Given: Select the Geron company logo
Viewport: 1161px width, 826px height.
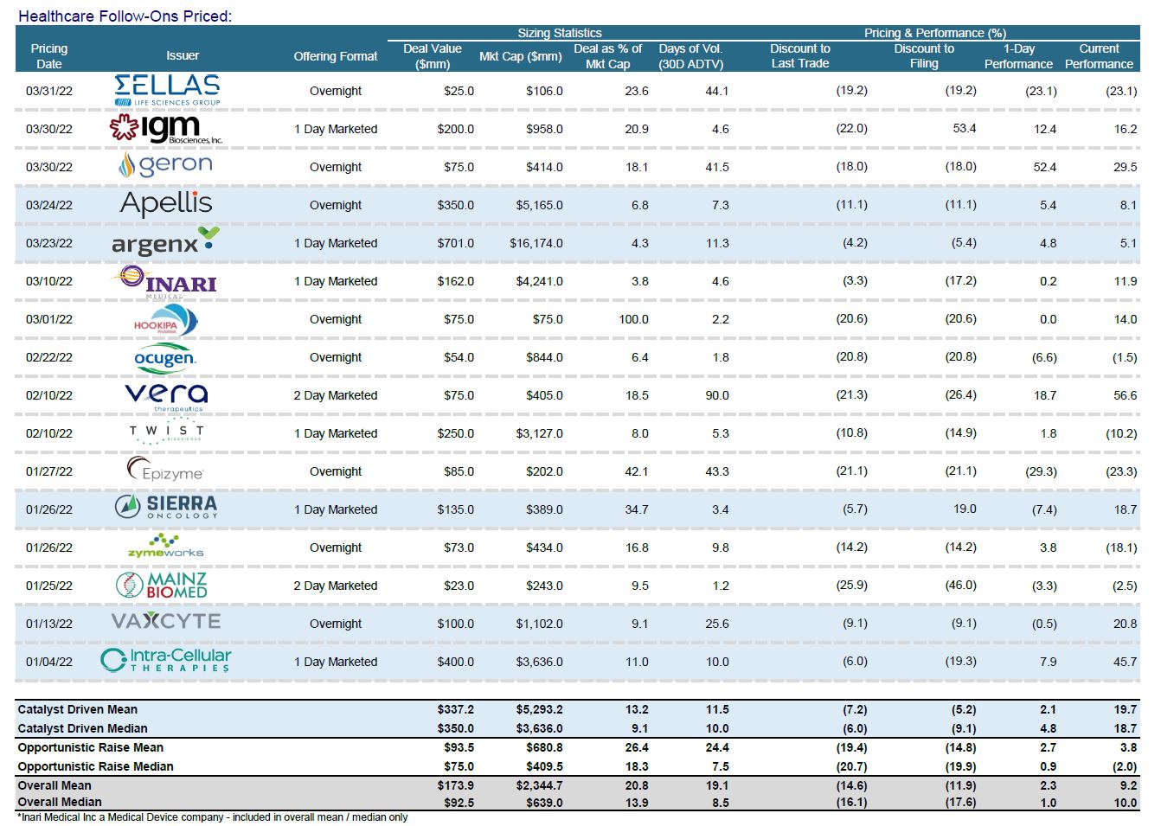Looking at the screenshot, I should pyautogui.click(x=165, y=165).
